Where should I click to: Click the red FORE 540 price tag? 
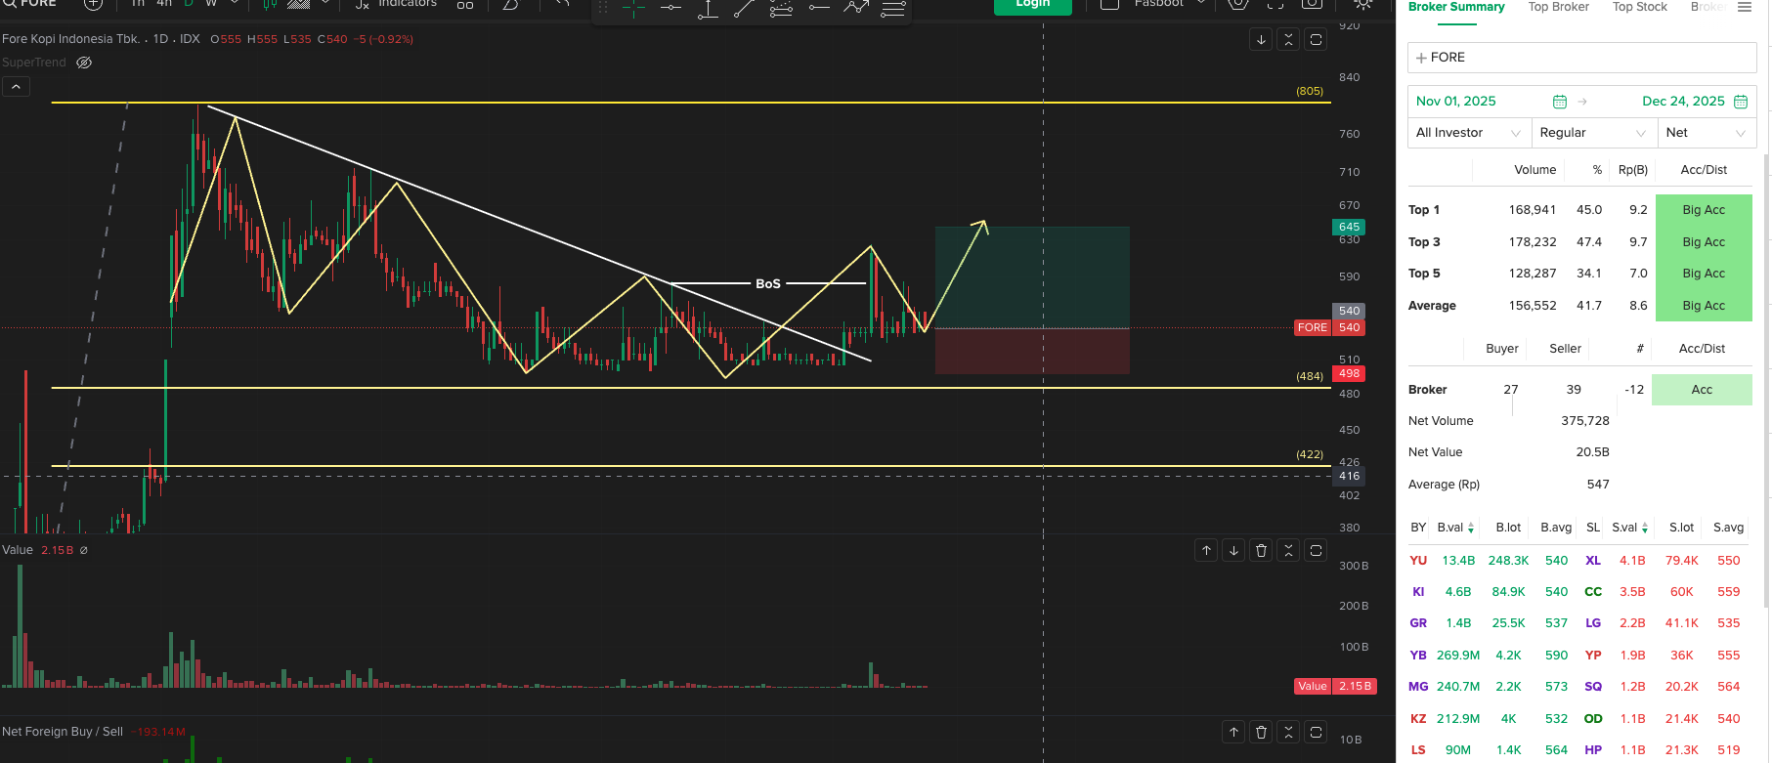[1329, 327]
